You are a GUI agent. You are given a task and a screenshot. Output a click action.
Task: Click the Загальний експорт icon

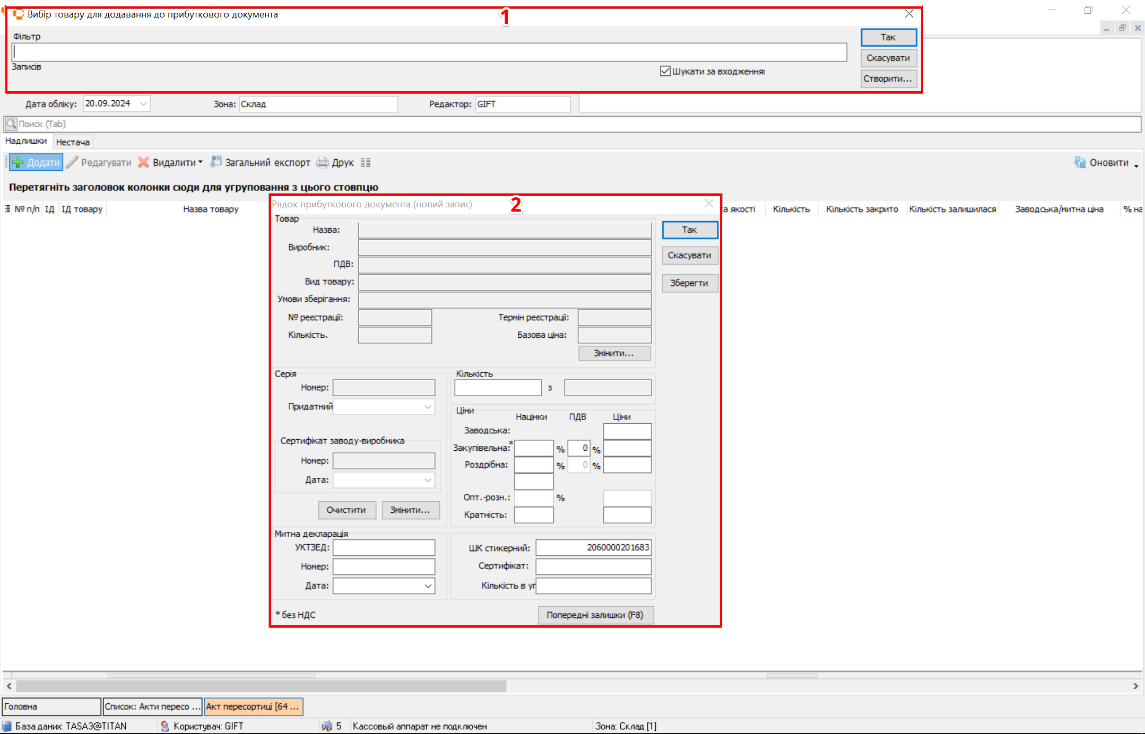point(216,162)
